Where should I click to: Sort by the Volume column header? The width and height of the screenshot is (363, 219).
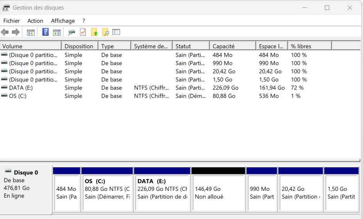click(x=12, y=46)
